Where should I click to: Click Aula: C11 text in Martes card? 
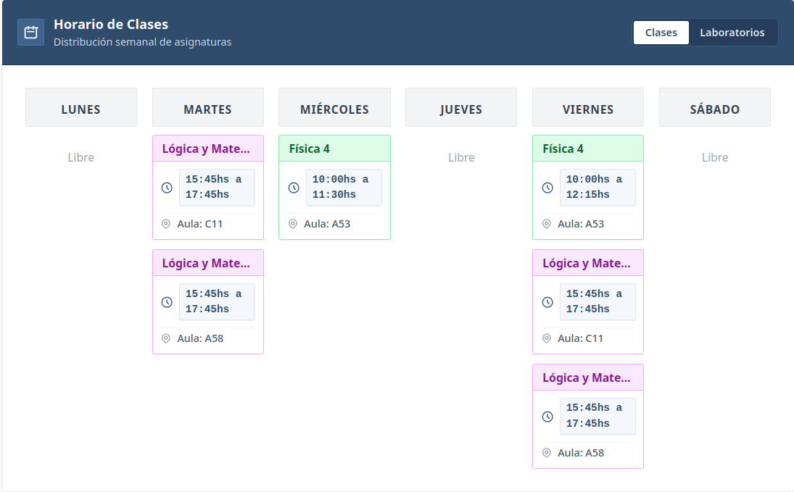200,224
